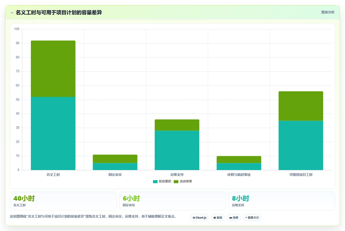Click the chart title 名义工时与可用于项目计划的容量差异
This screenshot has height=231, width=345.
(59, 12)
